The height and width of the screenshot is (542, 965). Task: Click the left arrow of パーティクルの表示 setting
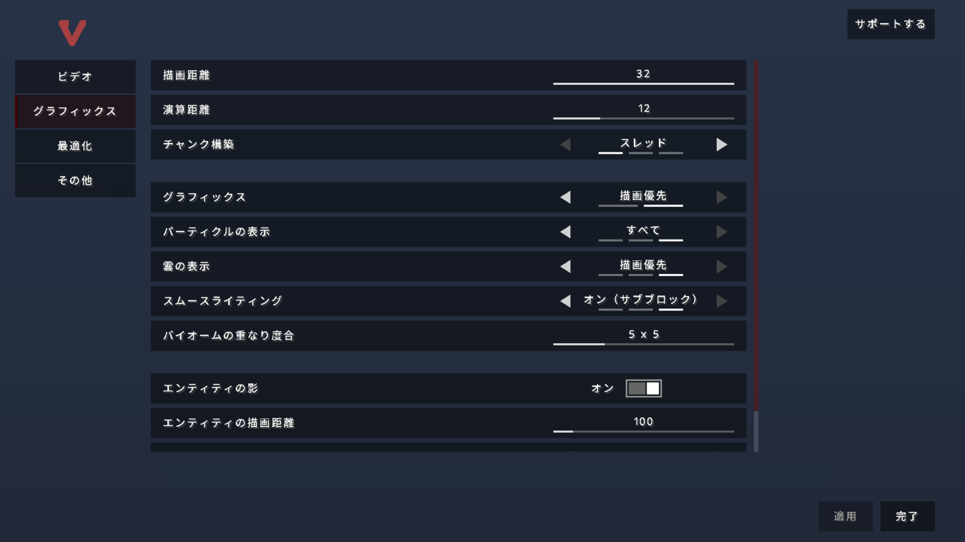point(566,231)
